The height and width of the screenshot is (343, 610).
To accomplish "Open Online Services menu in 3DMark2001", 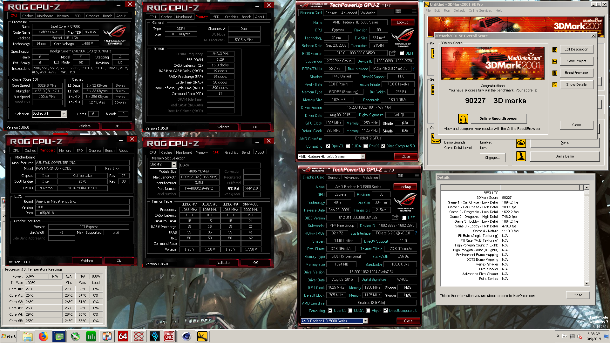I will [x=480, y=10].
